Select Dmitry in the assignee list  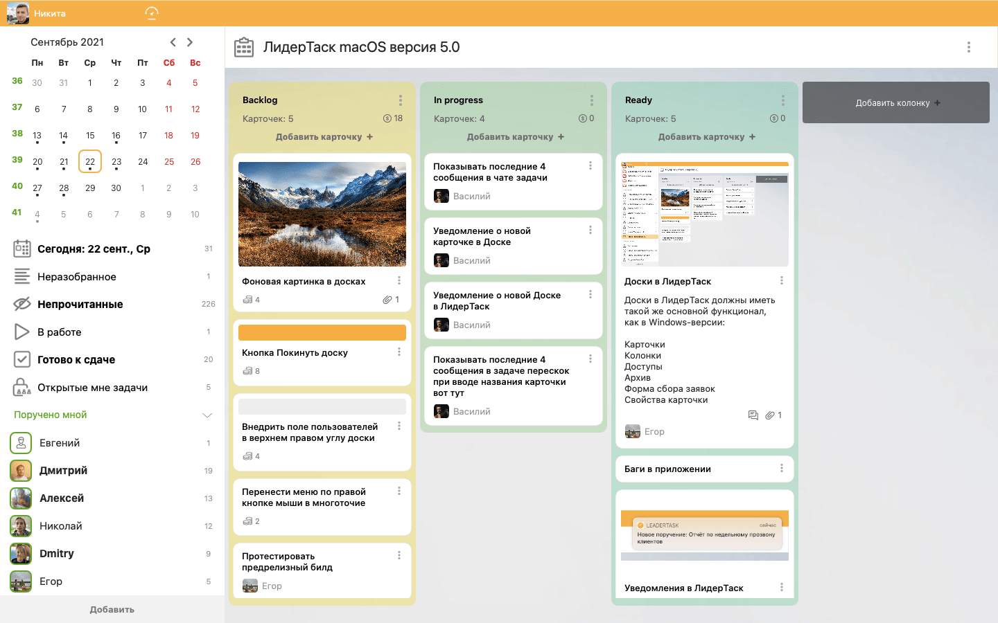(112, 554)
